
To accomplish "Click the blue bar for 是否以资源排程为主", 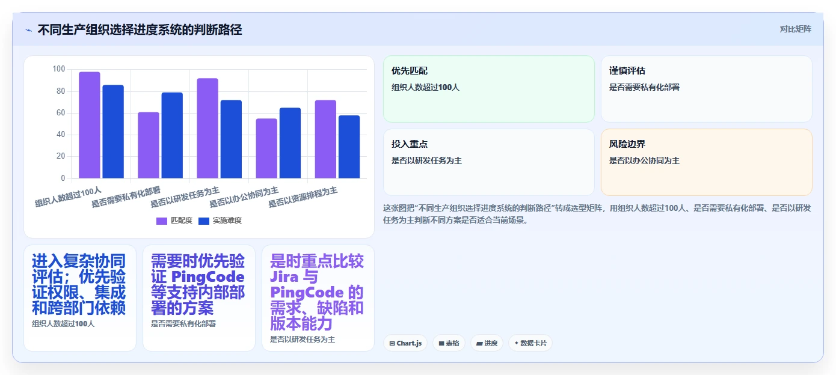I will (349, 147).
